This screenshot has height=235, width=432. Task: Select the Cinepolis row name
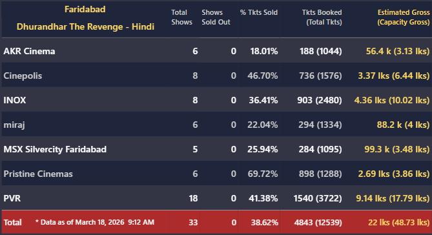pyautogui.click(x=23, y=76)
